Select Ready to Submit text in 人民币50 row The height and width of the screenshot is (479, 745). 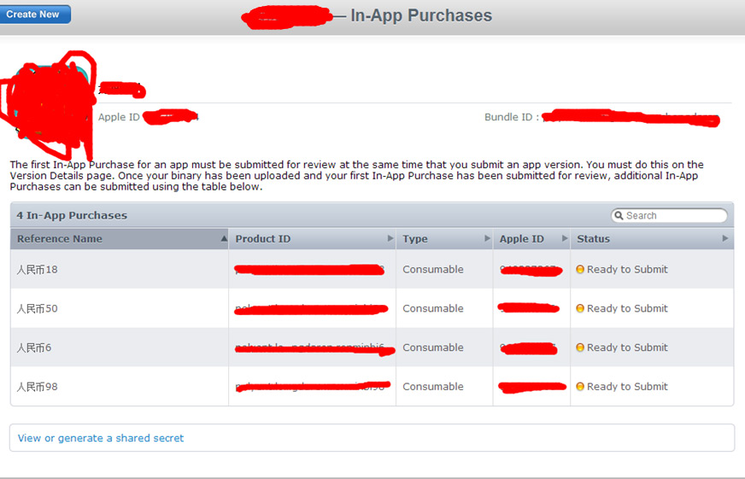pos(627,308)
